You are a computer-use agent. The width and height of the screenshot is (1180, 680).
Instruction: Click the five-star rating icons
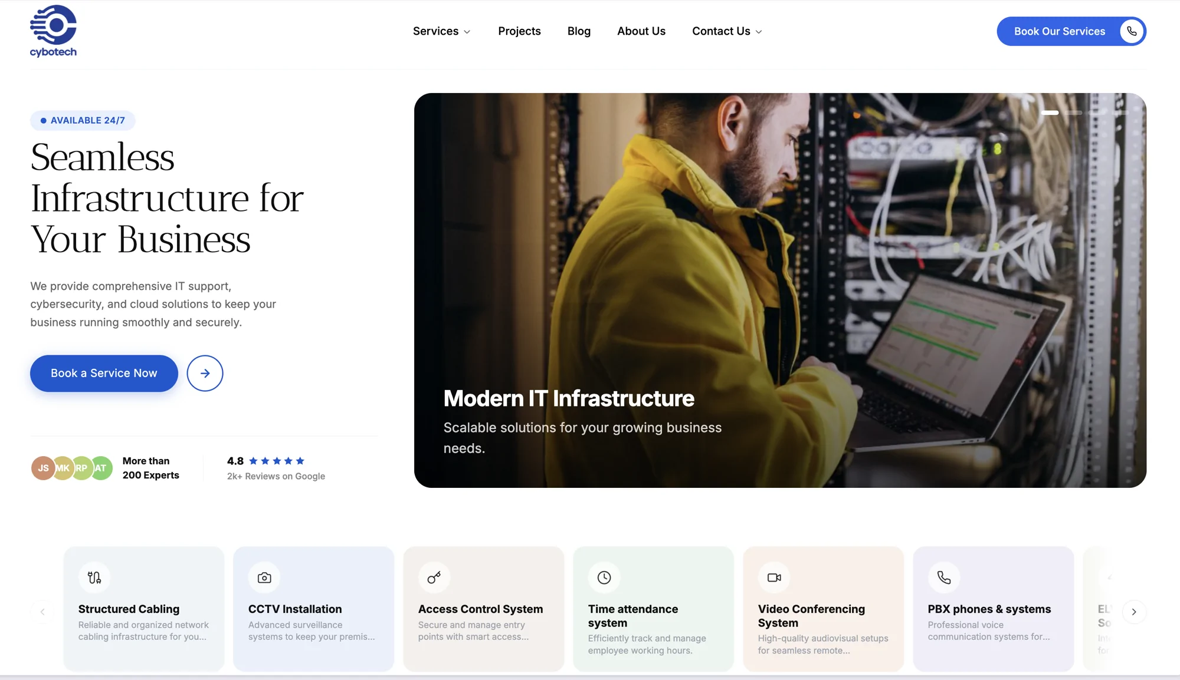click(x=277, y=461)
